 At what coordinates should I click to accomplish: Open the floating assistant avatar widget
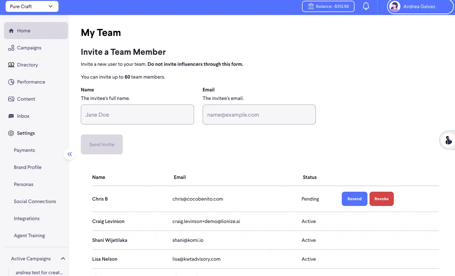pyautogui.click(x=448, y=140)
